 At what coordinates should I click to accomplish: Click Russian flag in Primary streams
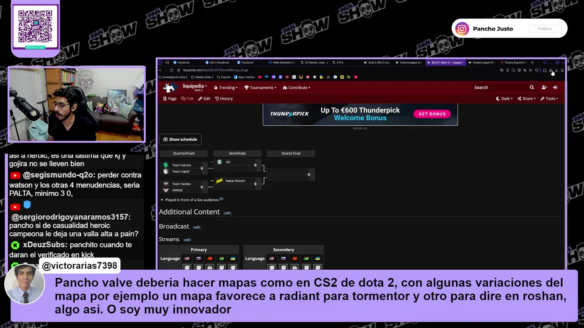click(198, 259)
